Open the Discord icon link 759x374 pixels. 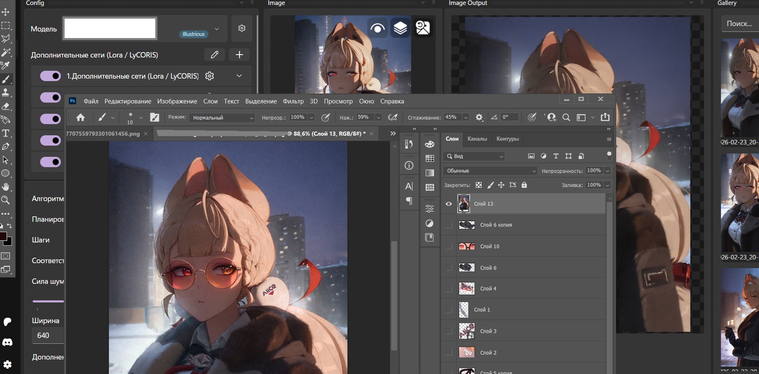coord(7,343)
